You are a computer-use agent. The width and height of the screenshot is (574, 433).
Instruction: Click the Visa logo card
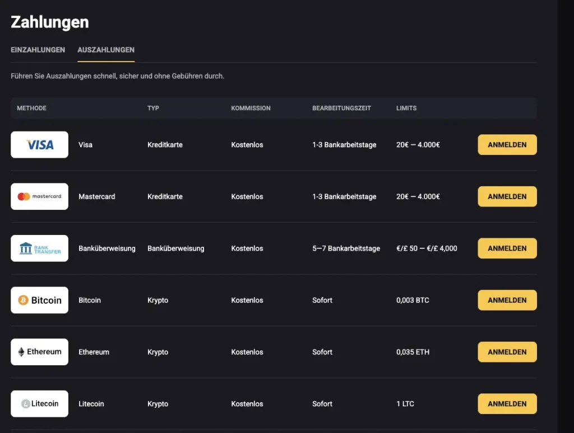(x=40, y=145)
